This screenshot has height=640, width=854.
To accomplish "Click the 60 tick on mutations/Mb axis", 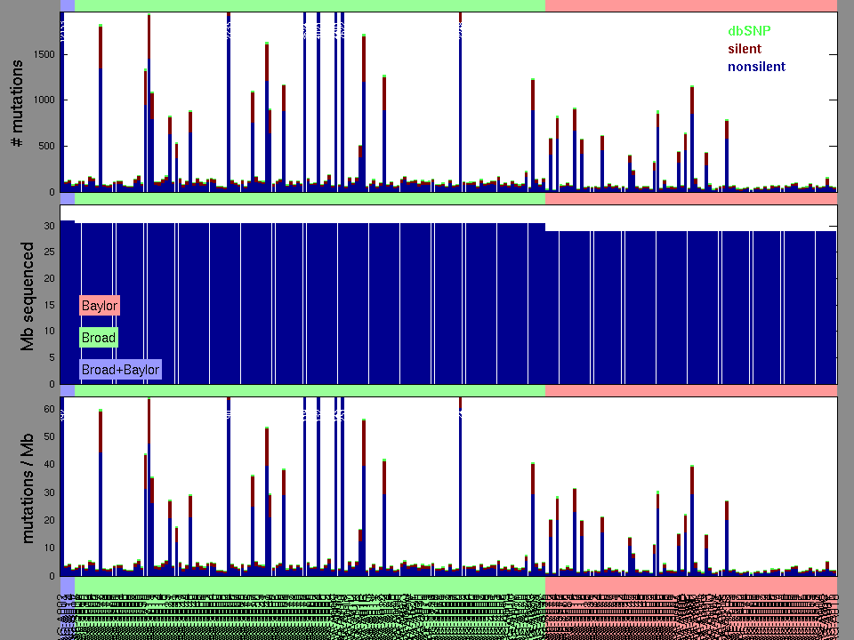I will tap(49, 409).
